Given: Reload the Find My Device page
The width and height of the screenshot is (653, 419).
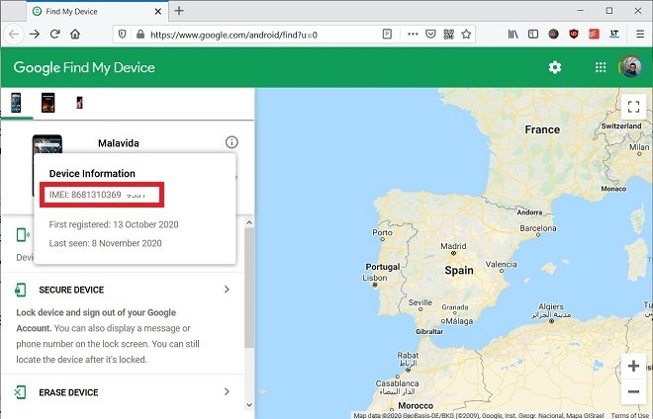Looking at the screenshot, I should click(55, 35).
